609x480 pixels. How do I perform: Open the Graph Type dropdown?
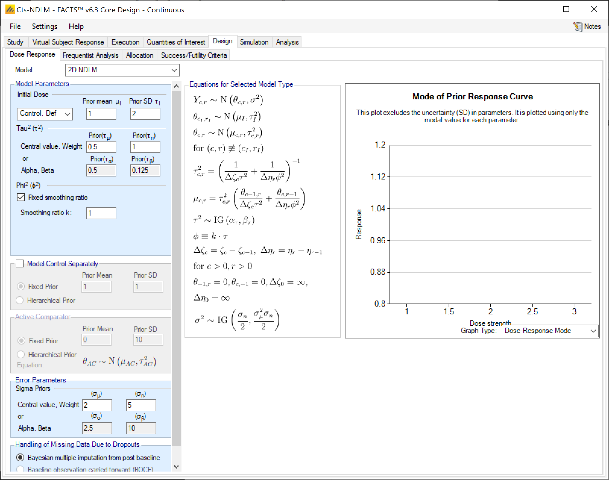pos(550,331)
